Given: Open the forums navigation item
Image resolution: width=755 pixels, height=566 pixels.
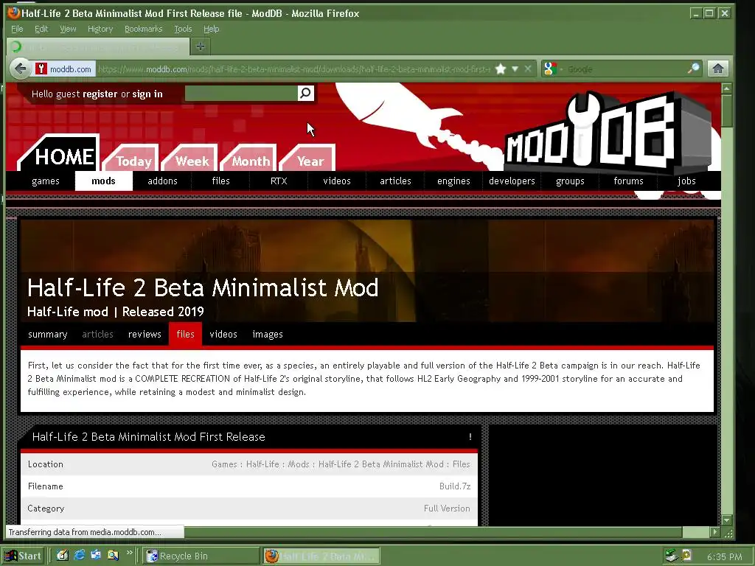Looking at the screenshot, I should point(628,181).
